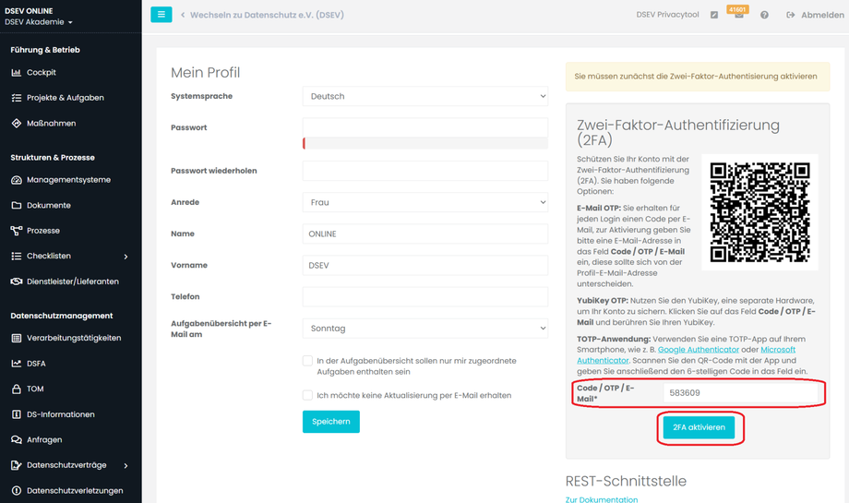Click the DS-Informationen info icon

point(17,414)
